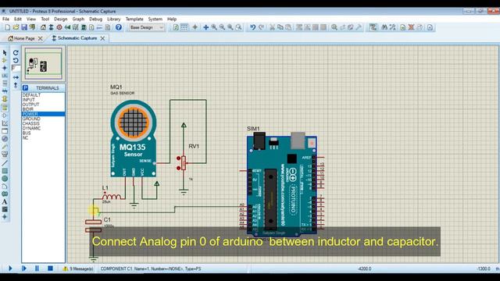Select the Terminals mode tool
The width and height of the screenshot is (500, 281).
(5, 108)
